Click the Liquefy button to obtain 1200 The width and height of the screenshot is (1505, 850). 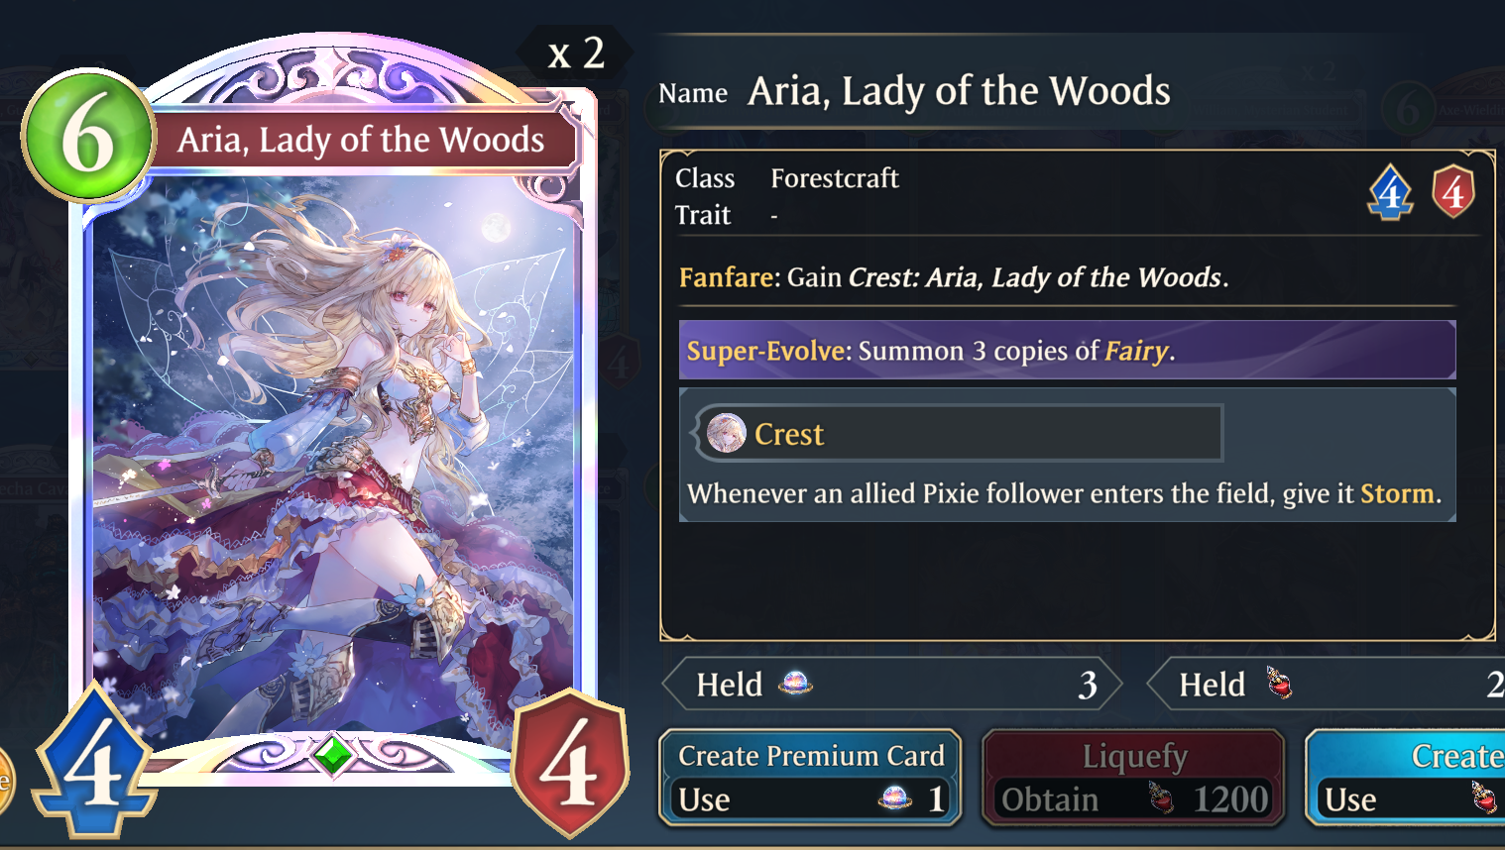point(1133,778)
